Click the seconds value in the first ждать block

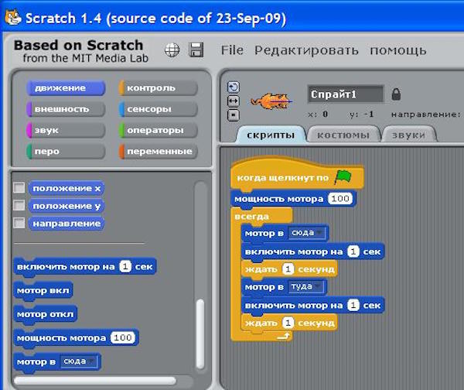288,269
